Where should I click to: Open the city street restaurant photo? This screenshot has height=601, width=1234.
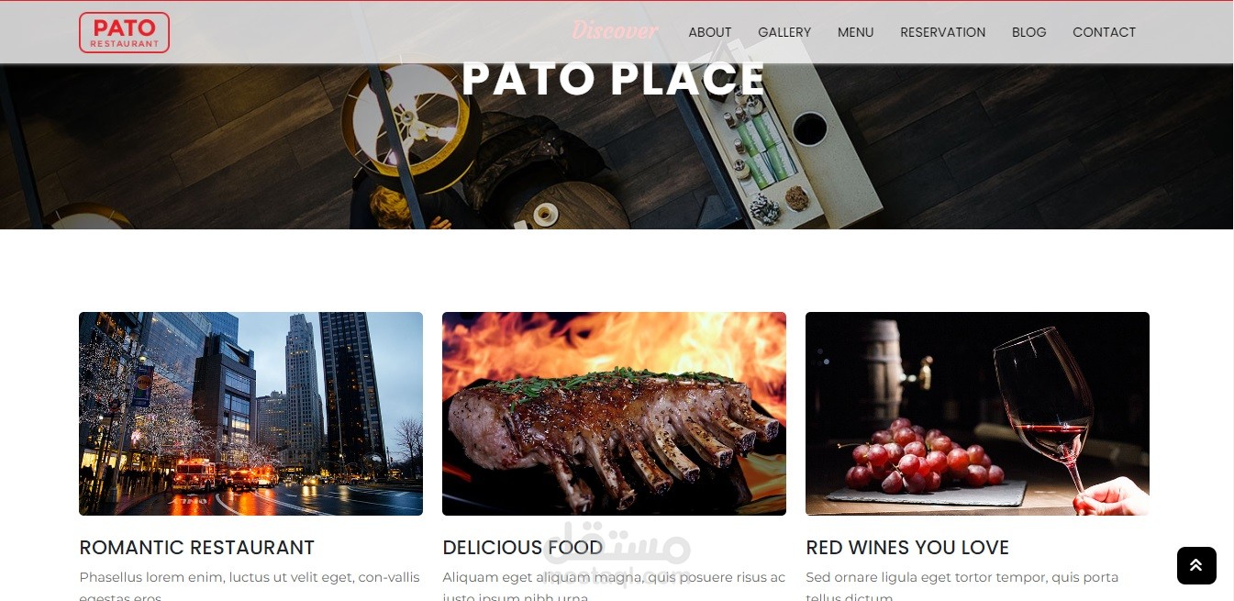250,414
